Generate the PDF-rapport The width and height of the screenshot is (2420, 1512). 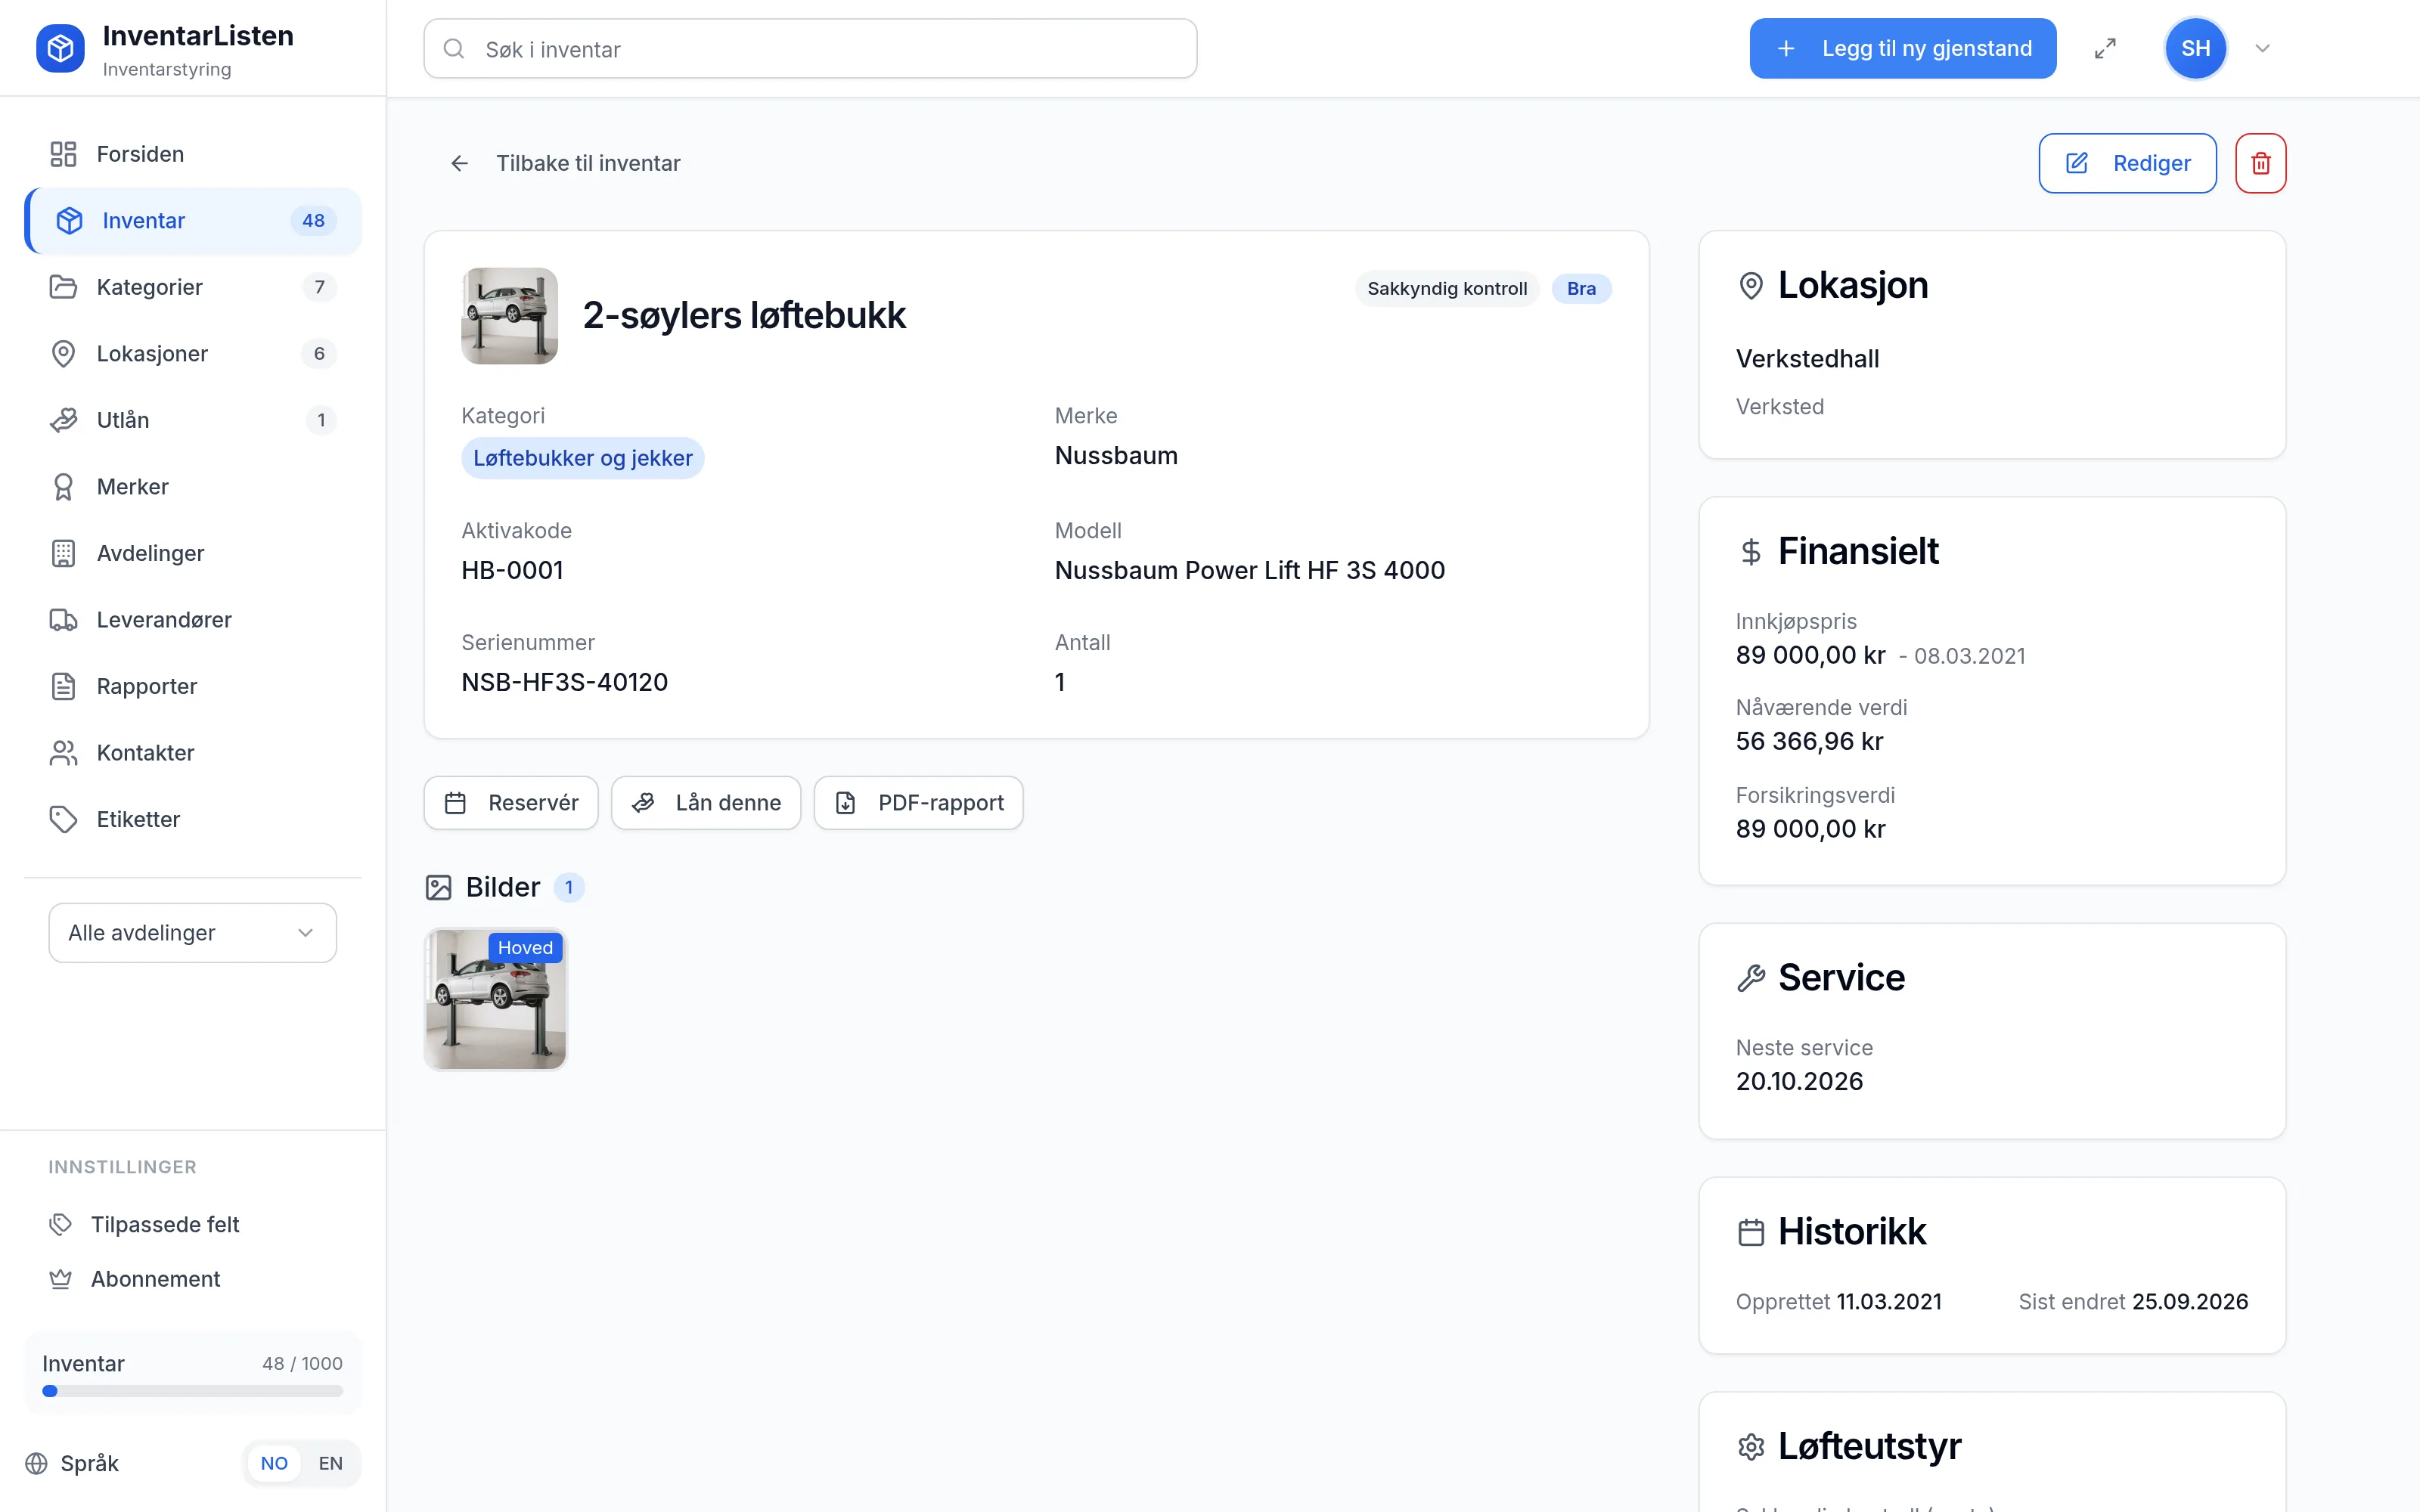pos(918,802)
